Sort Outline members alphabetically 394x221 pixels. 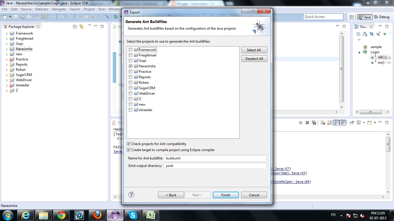click(x=364, y=33)
